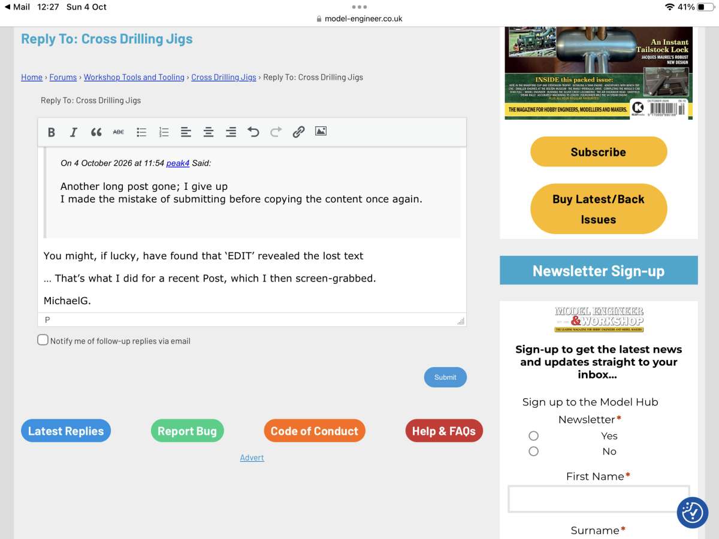Enable notify of follow-up replies checkbox
This screenshot has height=539, width=719.
(x=43, y=340)
